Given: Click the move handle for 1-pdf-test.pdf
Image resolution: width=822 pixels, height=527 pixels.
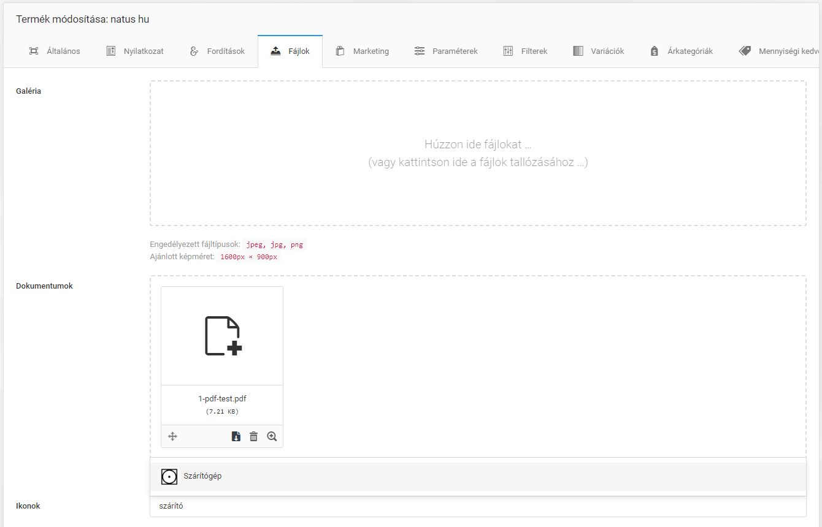Looking at the screenshot, I should point(173,437).
